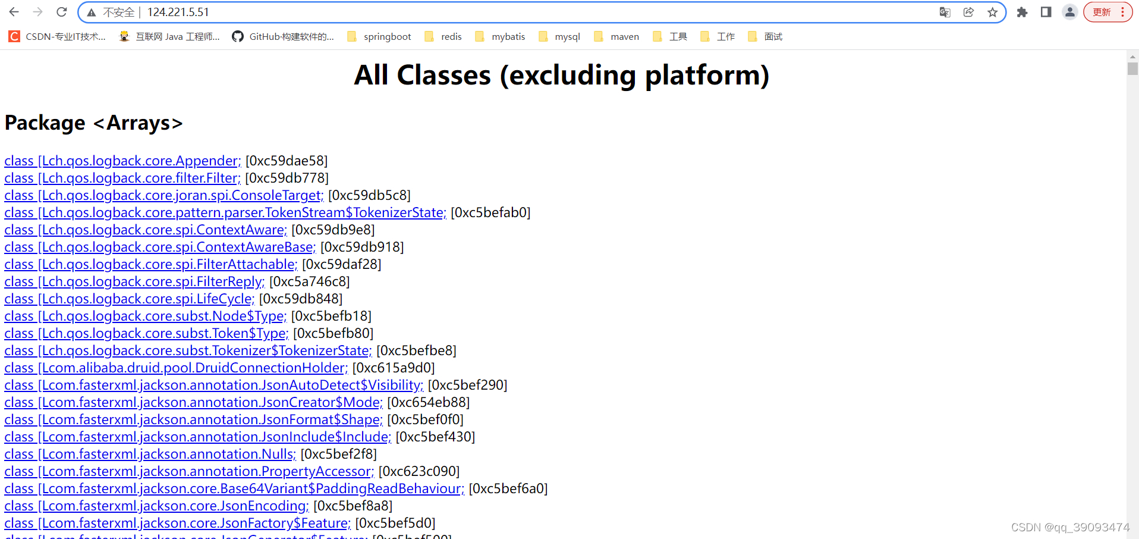Open the TokenStream$TokenizerState class link
Screen dimensions: 1139x539
(225, 212)
